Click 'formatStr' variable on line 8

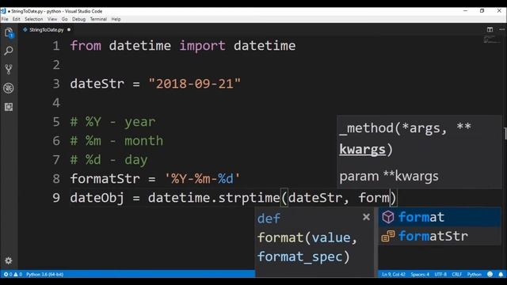105,178
